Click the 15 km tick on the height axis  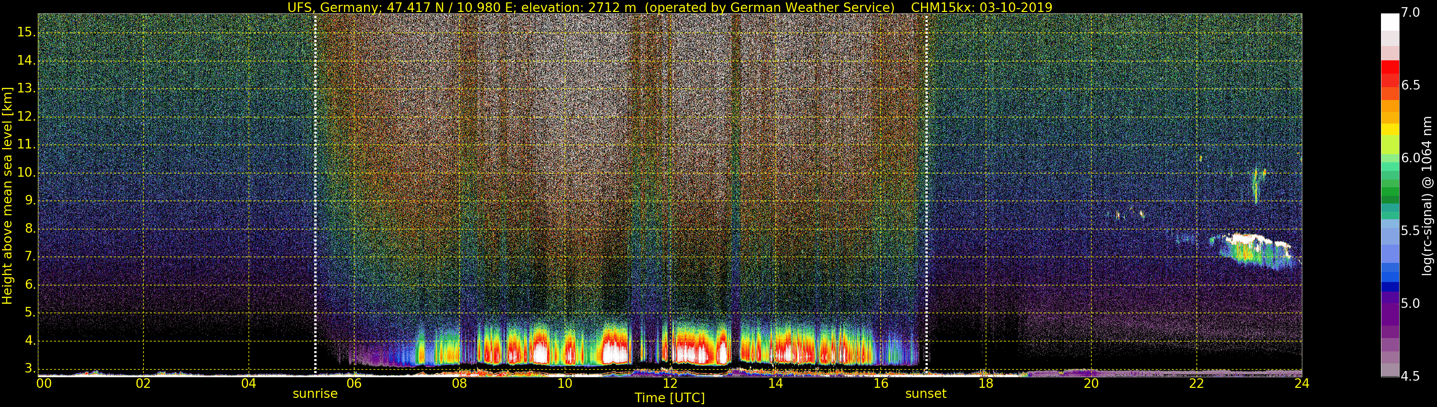(26, 33)
